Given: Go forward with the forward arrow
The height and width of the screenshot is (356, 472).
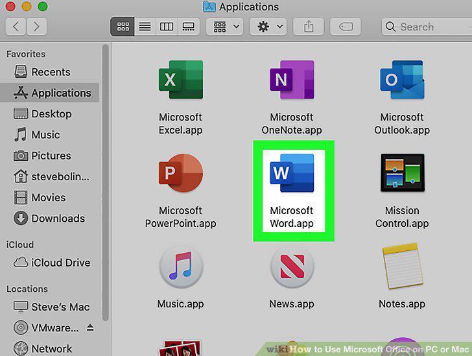Looking at the screenshot, I should tap(36, 27).
